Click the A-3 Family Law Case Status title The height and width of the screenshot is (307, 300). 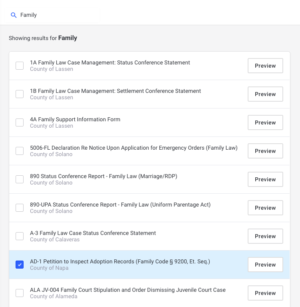click(x=93, y=233)
